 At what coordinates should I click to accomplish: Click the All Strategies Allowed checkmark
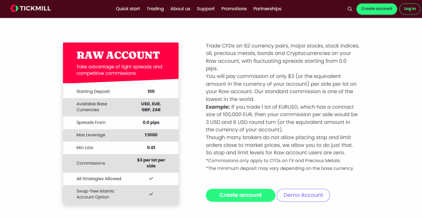[151, 178]
